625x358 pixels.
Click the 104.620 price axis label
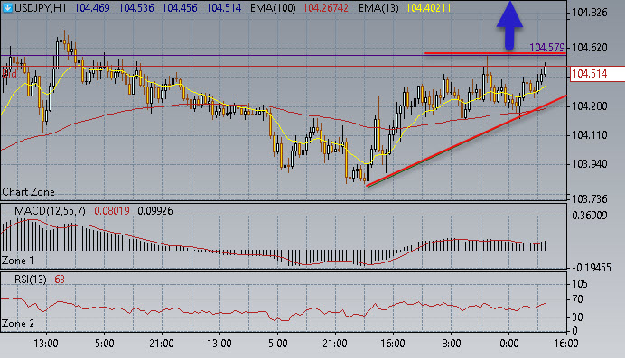590,48
